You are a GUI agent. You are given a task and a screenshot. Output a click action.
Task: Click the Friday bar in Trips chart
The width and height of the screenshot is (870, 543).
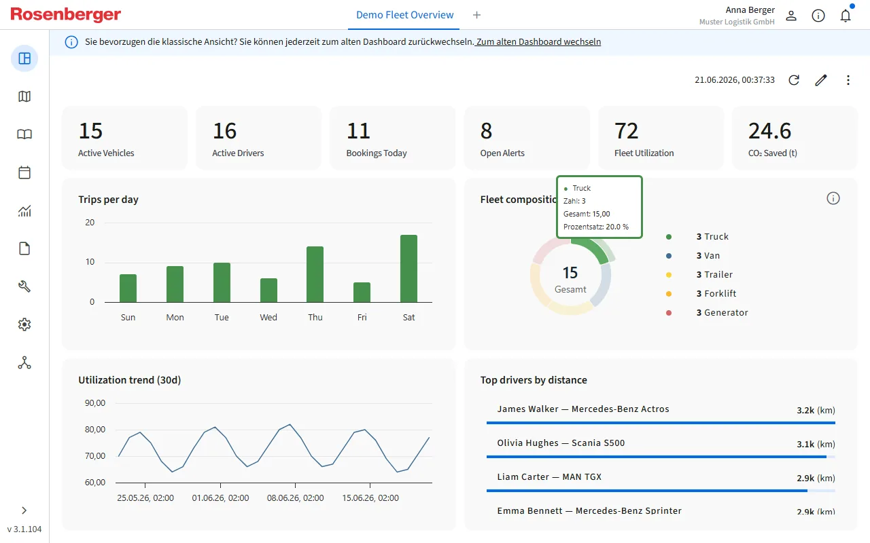point(362,292)
